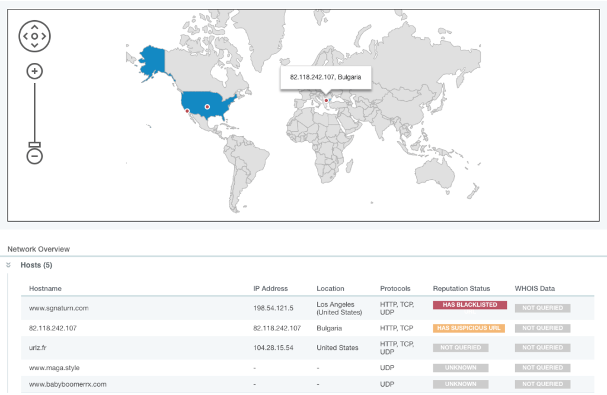Collapse the Hosts (5) section
This screenshot has height=395, width=607.
click(36, 265)
